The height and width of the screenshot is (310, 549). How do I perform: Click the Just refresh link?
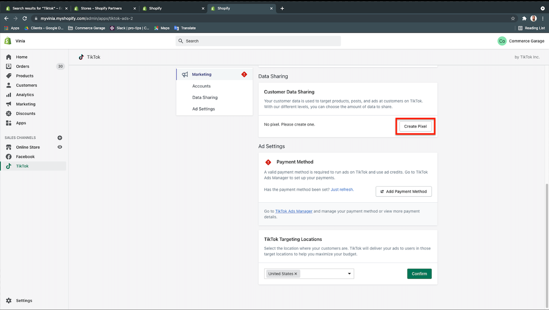coord(342,190)
